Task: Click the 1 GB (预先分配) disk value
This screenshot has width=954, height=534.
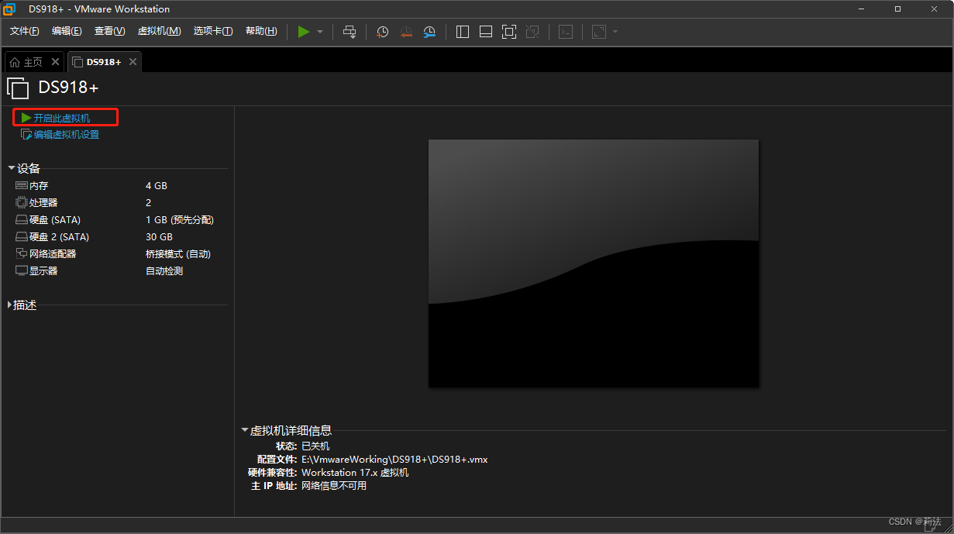Action: [x=180, y=220]
